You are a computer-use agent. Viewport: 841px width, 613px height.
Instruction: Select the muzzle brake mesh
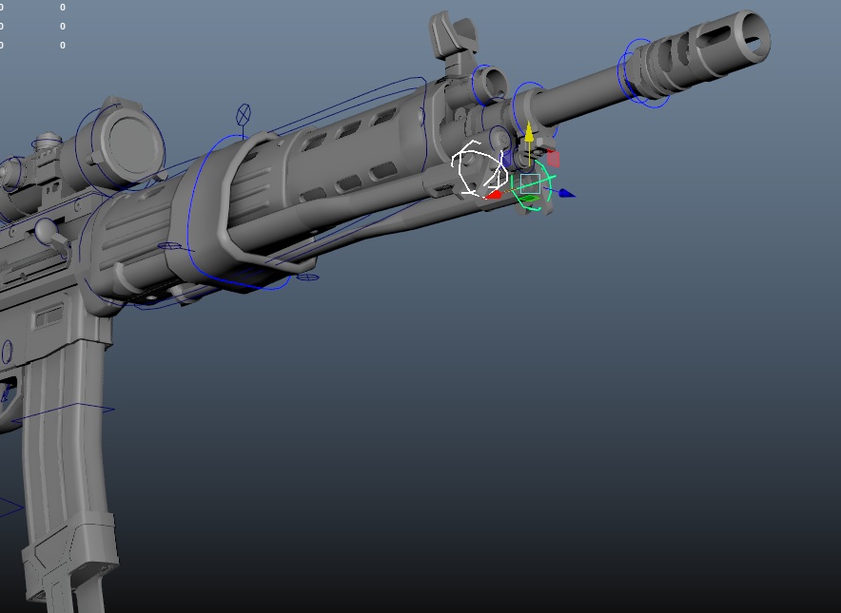(706, 49)
